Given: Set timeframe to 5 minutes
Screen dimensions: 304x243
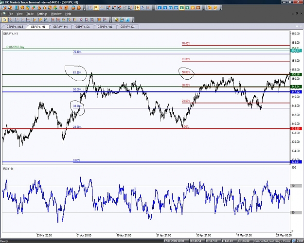Looking at the screenshot, I should pos(165,8).
